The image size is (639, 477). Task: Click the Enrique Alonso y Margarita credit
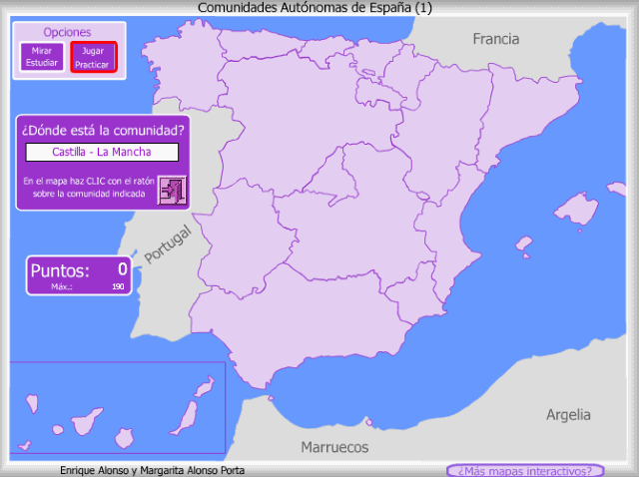click(153, 470)
